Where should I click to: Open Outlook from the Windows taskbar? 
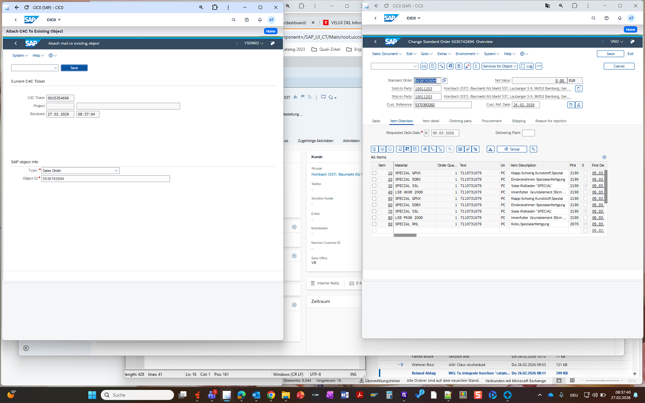click(x=256, y=395)
